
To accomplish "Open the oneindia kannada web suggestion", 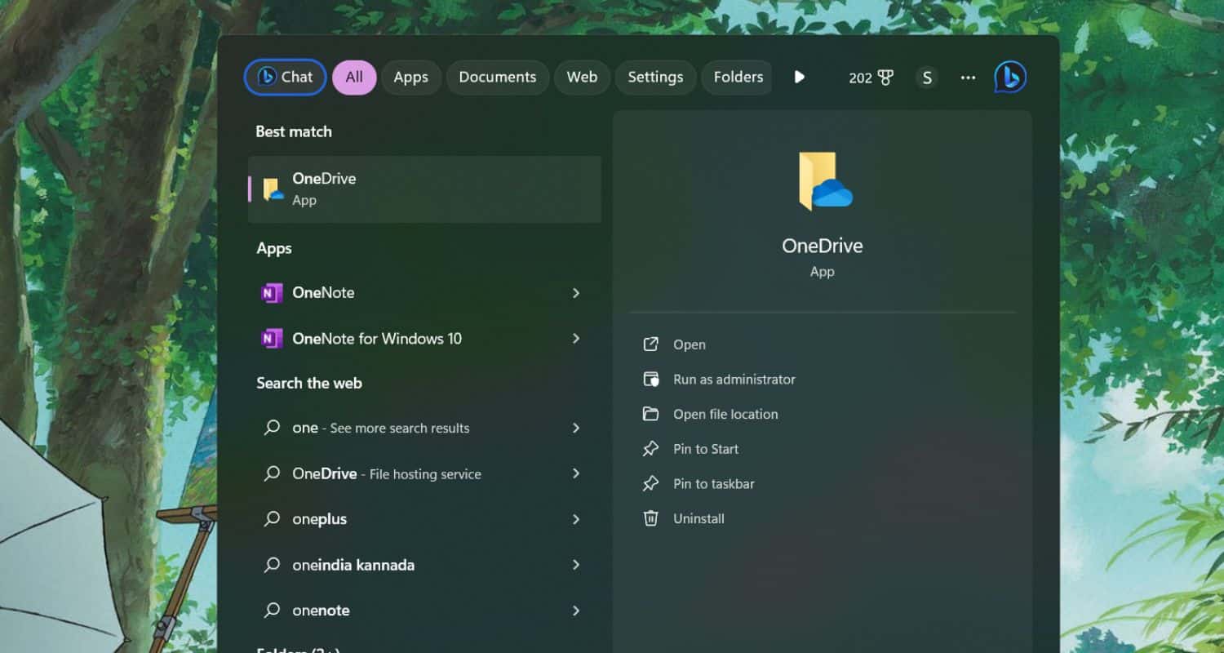I will (424, 565).
